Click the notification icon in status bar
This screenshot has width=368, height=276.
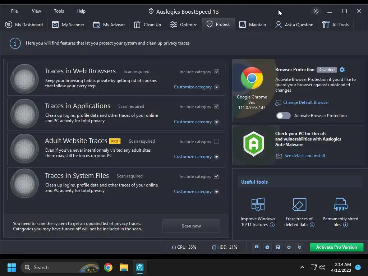[x=257, y=247]
